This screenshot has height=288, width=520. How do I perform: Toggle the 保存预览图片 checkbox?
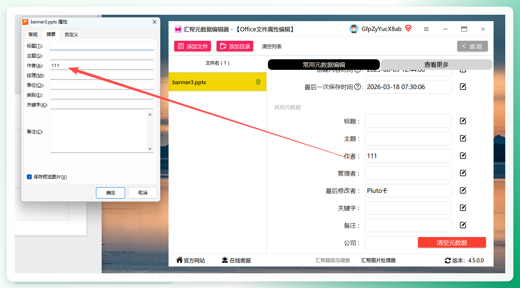pyautogui.click(x=29, y=177)
